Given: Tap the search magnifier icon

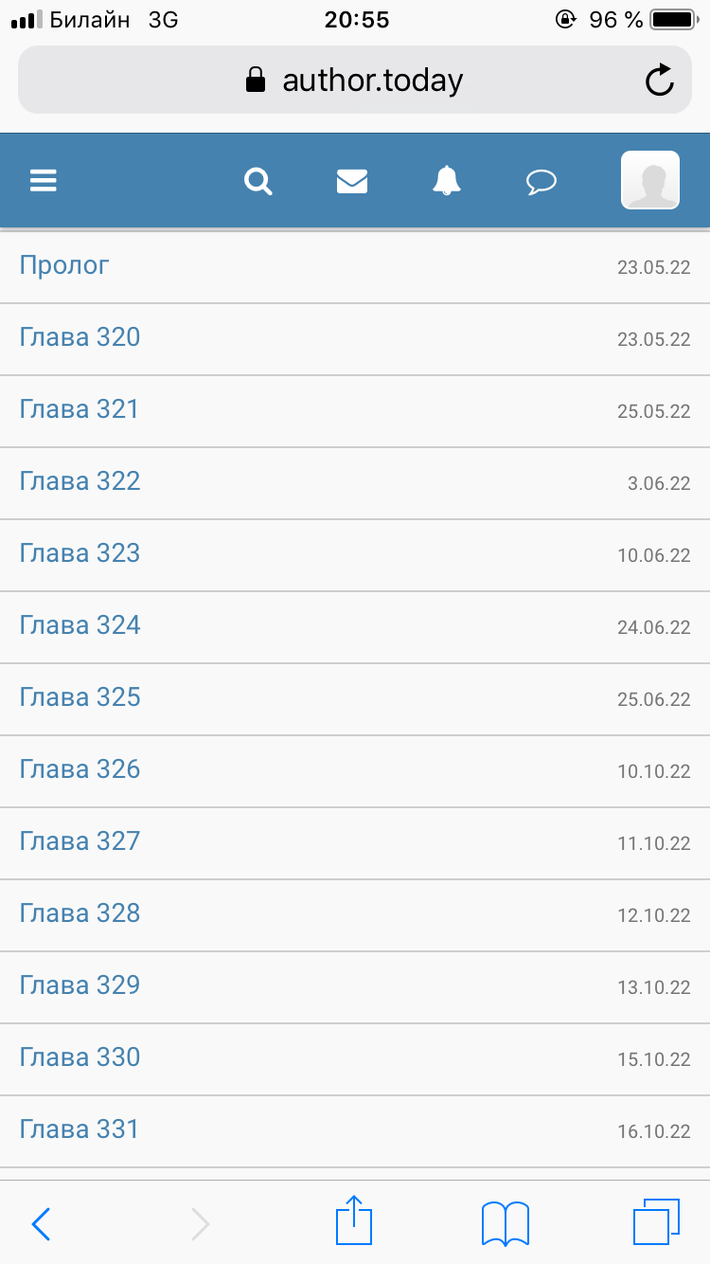Looking at the screenshot, I should pyautogui.click(x=257, y=180).
